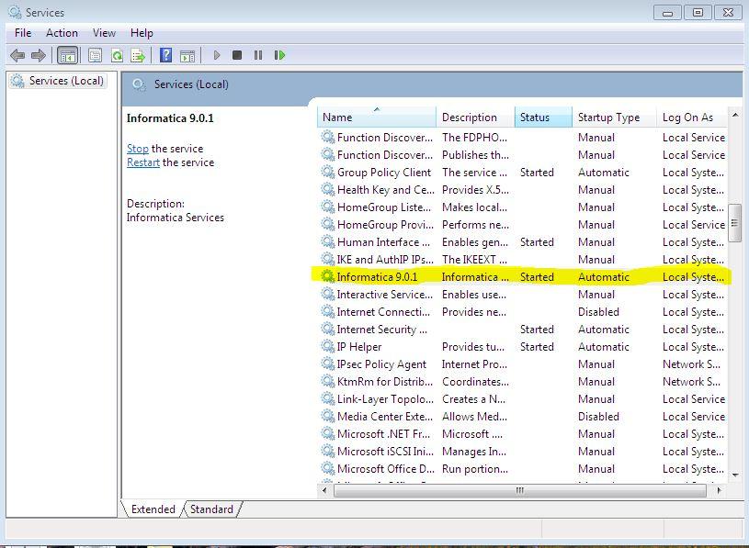Toggle Show/Hide Action Pane toolbar icon
This screenshot has width=749, height=548.
[187, 56]
